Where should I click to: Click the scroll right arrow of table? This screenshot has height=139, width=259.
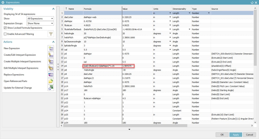[252, 126]
